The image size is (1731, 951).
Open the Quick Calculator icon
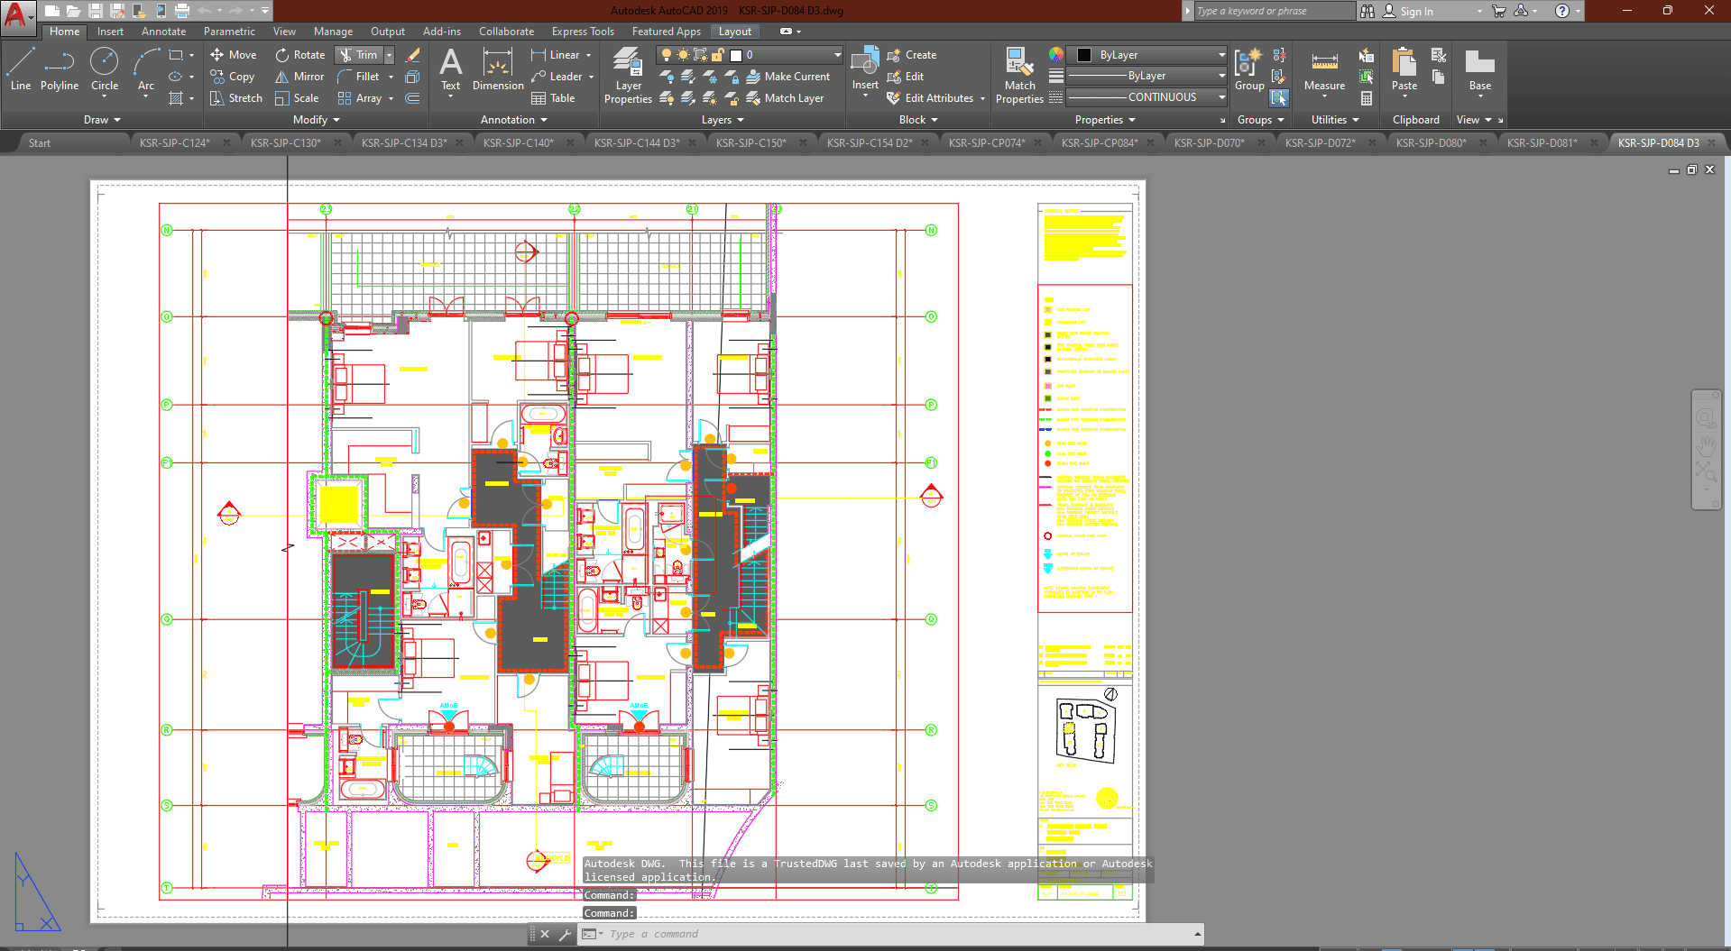click(1367, 98)
